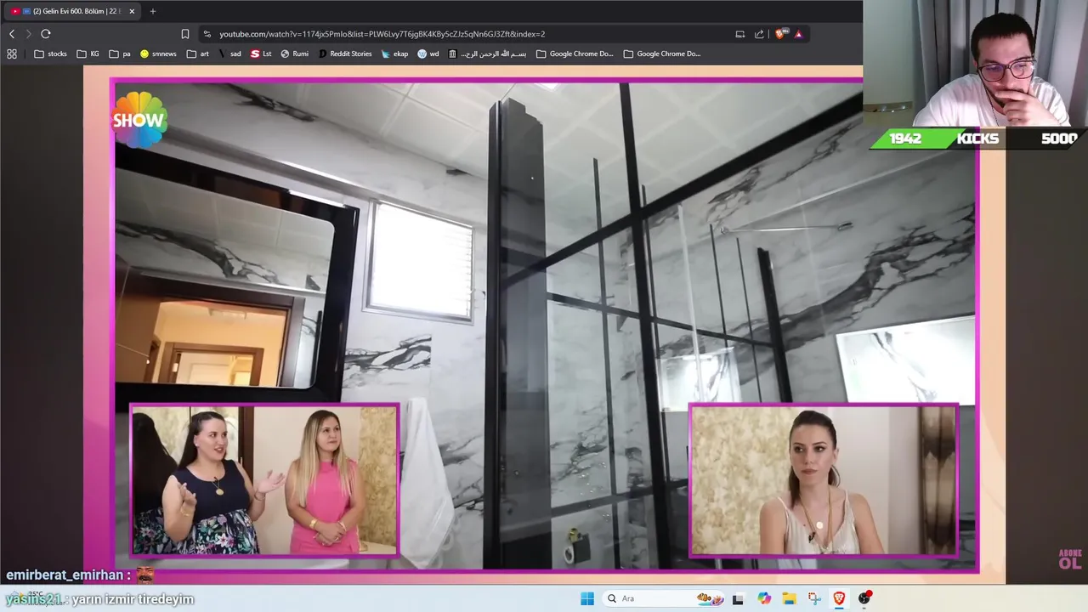Click the main video player area
The image size is (1088, 612).
point(545,325)
